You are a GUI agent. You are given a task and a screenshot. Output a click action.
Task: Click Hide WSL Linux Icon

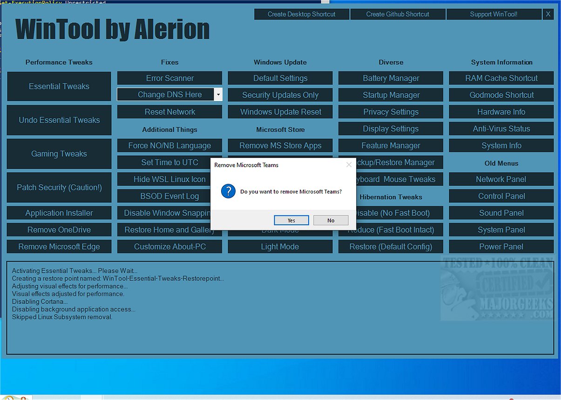point(164,179)
